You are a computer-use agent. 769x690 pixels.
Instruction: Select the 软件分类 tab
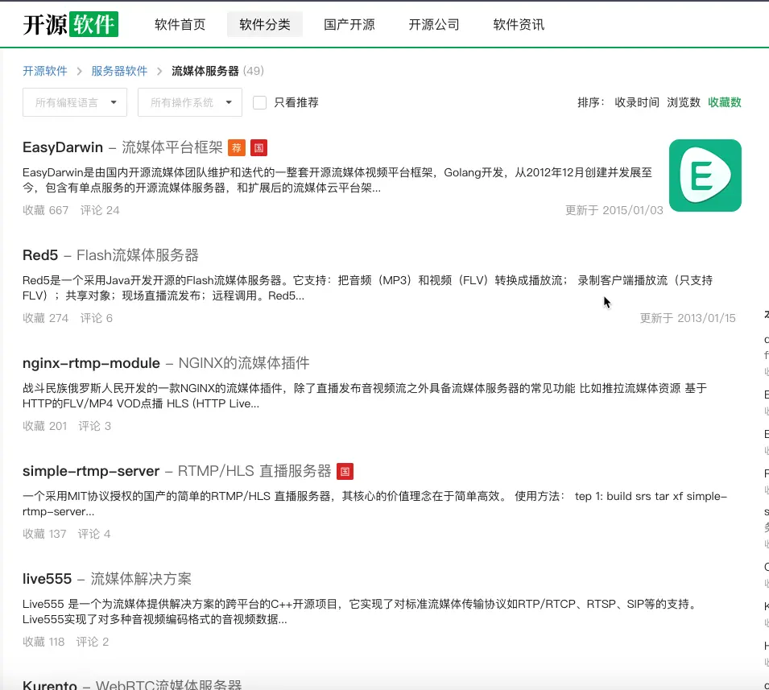click(265, 24)
